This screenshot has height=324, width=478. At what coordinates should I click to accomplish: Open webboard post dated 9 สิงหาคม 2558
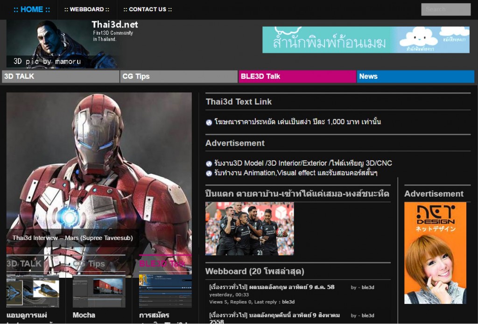coord(274,318)
